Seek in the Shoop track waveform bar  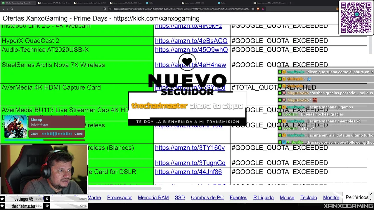click(x=57, y=134)
